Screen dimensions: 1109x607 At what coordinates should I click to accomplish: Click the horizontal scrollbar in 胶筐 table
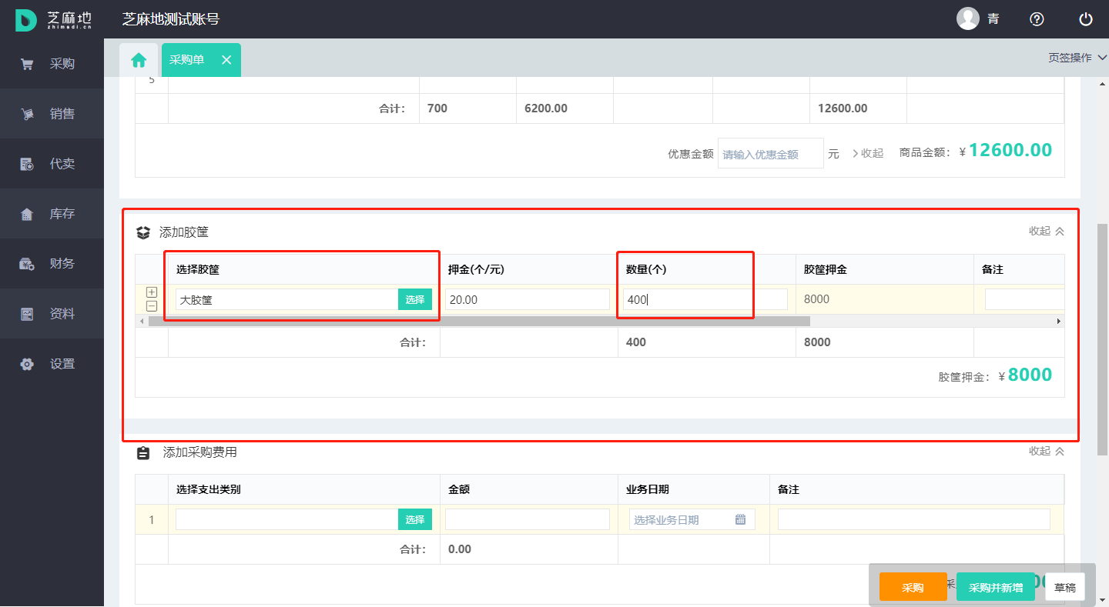tap(479, 321)
